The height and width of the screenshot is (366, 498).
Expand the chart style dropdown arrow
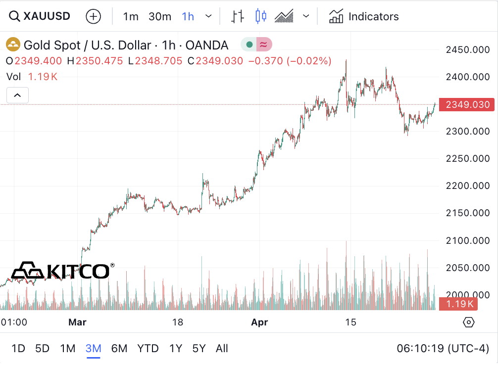coord(306,16)
